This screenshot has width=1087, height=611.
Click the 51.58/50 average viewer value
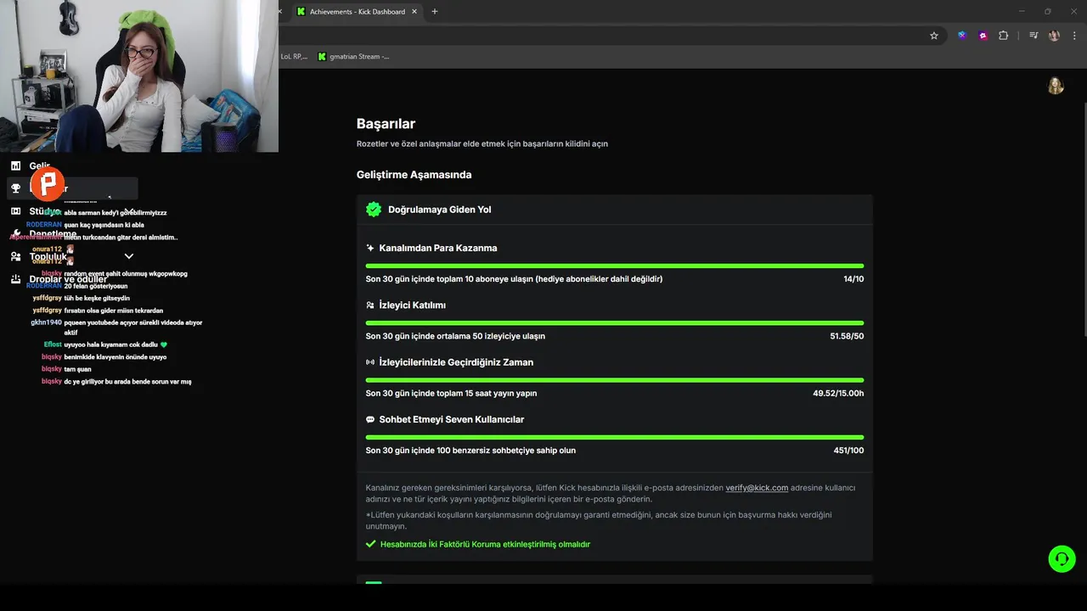tap(847, 336)
